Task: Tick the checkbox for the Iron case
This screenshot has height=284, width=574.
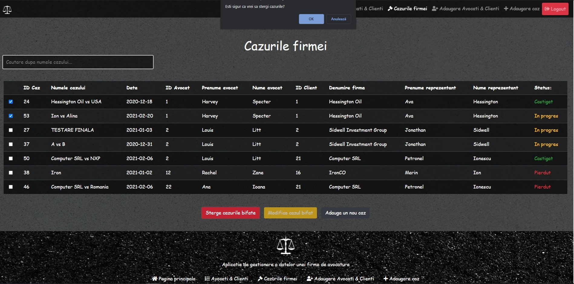Action: [x=11, y=173]
